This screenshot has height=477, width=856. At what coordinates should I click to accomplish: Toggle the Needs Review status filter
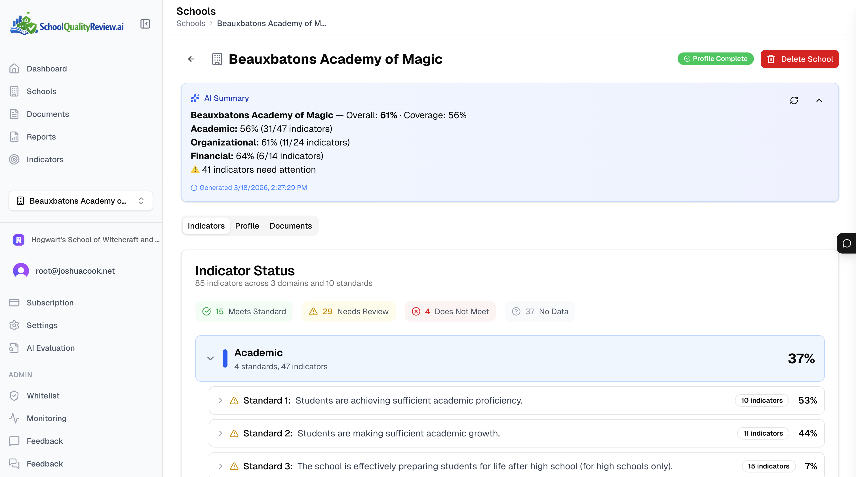click(349, 311)
